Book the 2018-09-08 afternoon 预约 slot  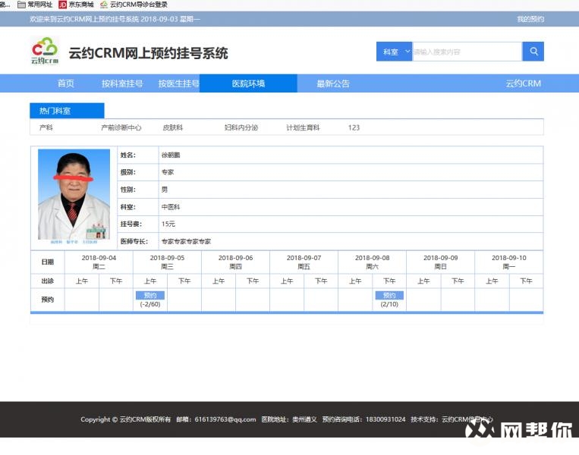pyautogui.click(x=389, y=296)
